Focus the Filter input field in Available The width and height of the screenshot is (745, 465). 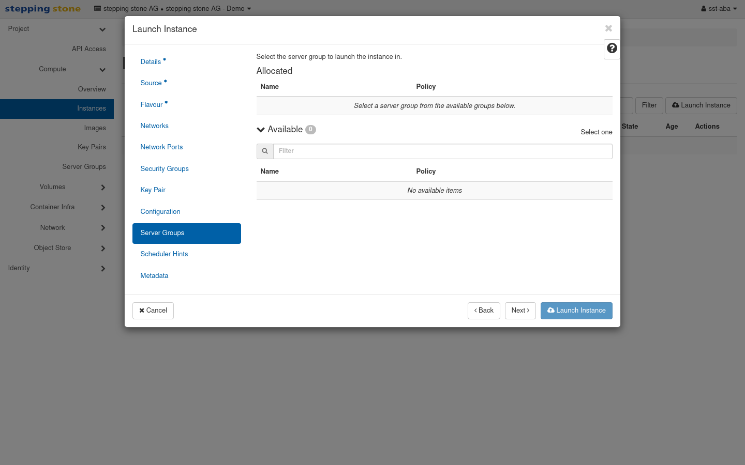(x=443, y=151)
